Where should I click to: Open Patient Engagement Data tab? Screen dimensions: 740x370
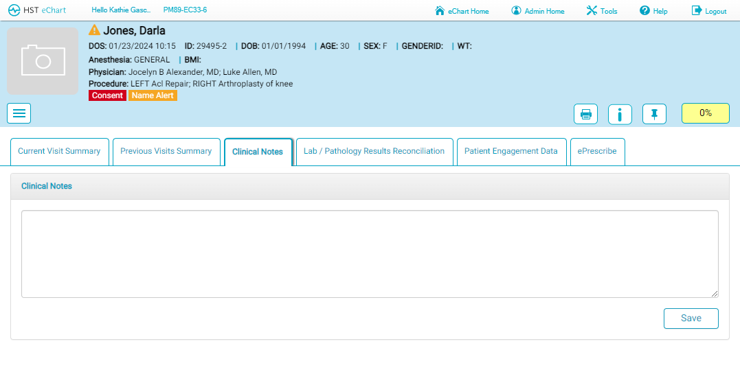click(511, 152)
